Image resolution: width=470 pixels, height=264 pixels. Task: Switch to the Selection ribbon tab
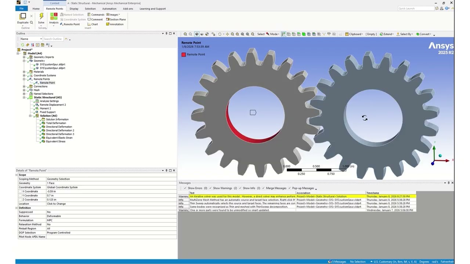[90, 8]
